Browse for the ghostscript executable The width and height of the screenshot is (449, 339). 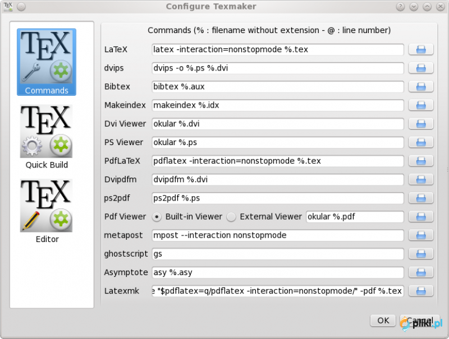pos(420,254)
